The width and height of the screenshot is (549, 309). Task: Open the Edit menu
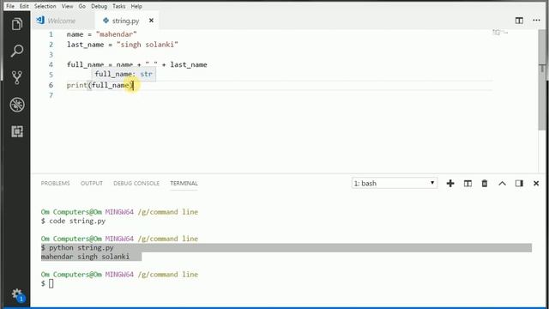click(x=24, y=6)
